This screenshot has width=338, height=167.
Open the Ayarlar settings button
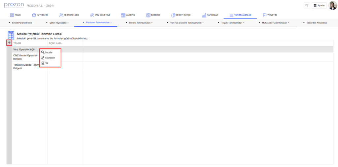(x=319, y=6)
